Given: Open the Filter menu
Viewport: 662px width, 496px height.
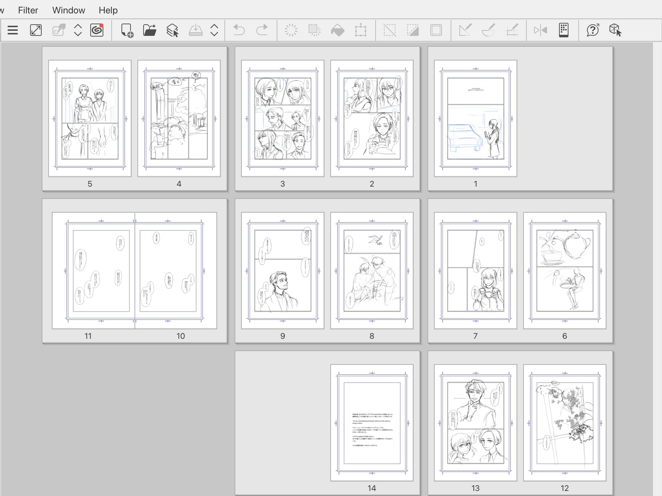Looking at the screenshot, I should pyautogui.click(x=28, y=10).
